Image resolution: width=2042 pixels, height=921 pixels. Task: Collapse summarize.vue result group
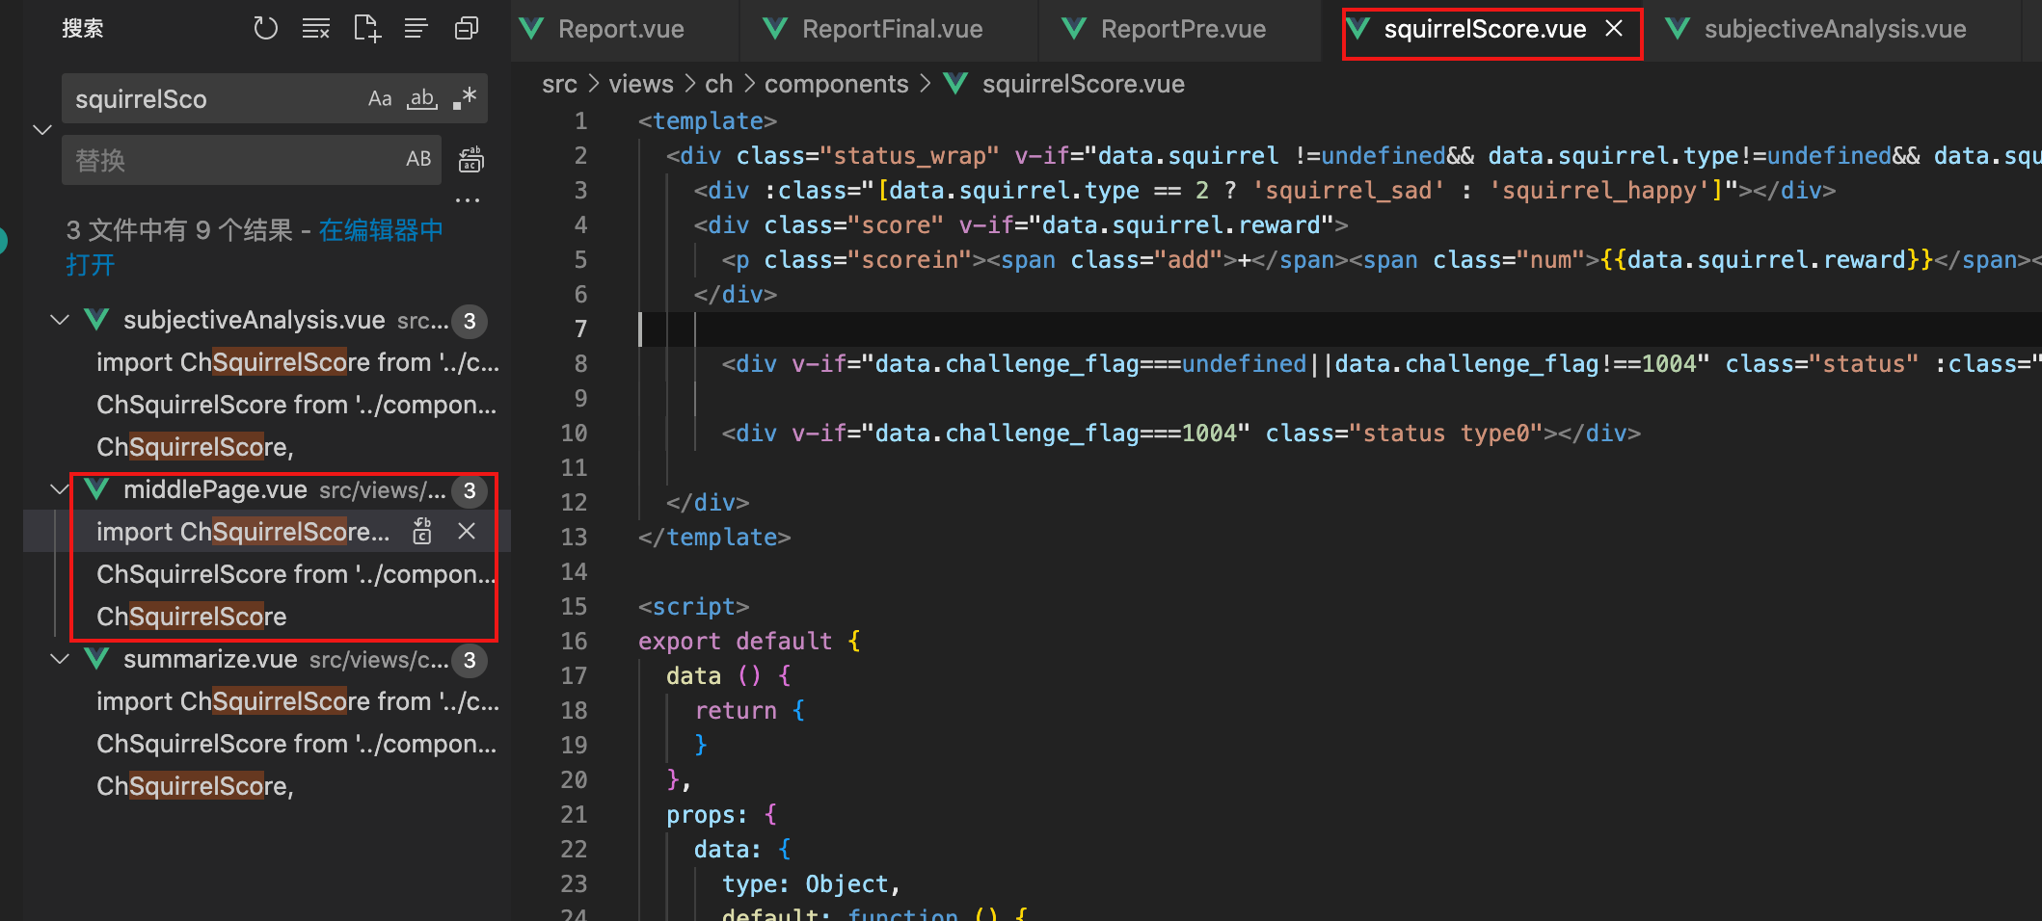(60, 659)
